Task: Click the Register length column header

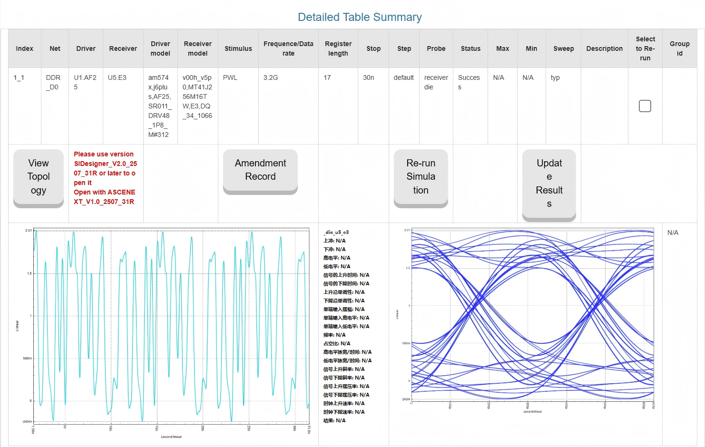Action: [x=338, y=49]
